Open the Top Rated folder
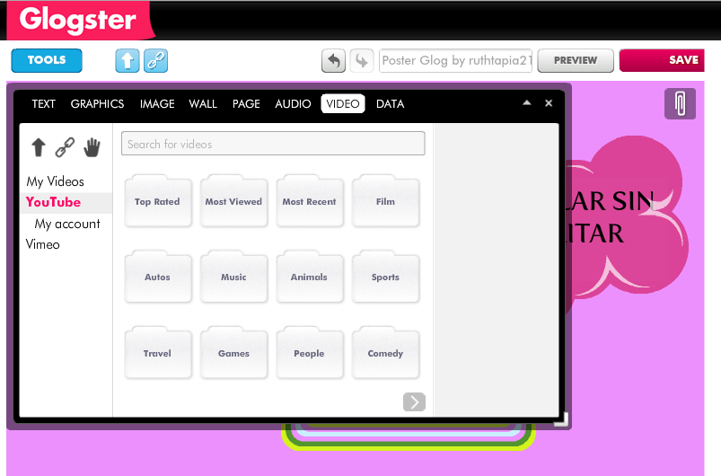Image resolution: width=721 pixels, height=476 pixels. pos(158,200)
